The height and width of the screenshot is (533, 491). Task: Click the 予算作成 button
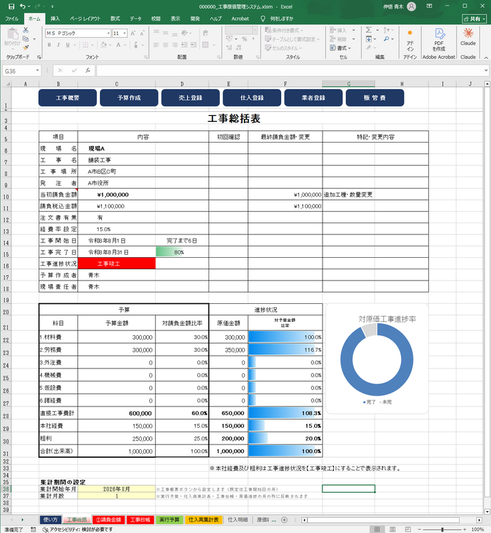point(129,98)
